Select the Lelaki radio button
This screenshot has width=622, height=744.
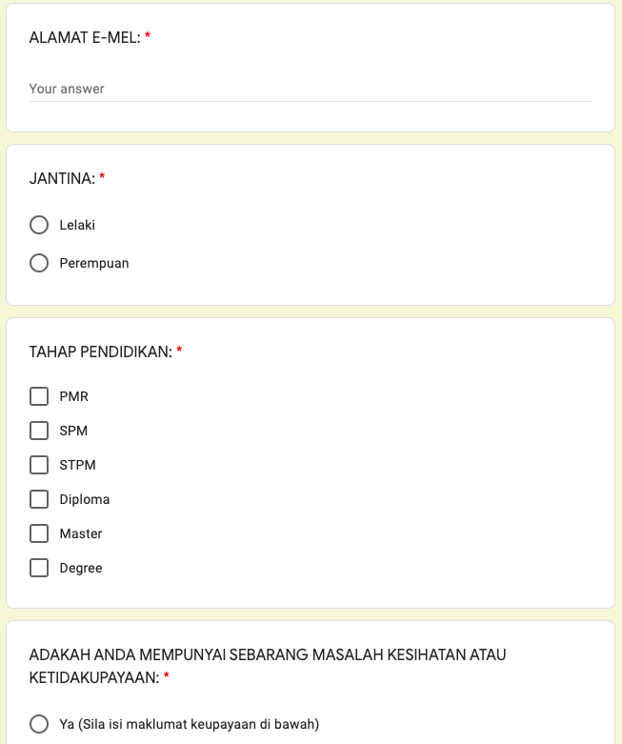[x=39, y=226]
